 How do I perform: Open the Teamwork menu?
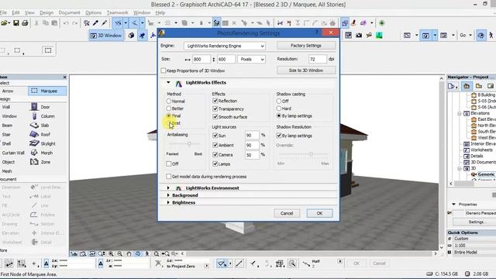[117, 12]
